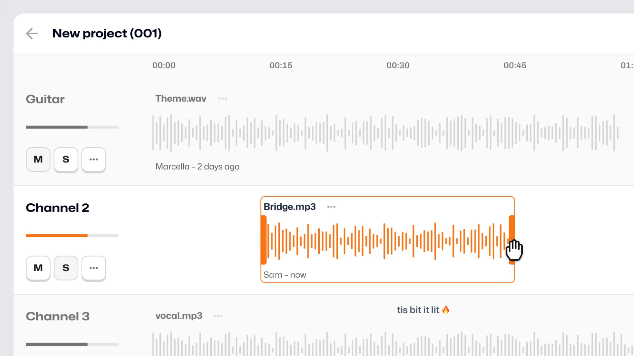Jump to the 00:15 timeline marker

[281, 65]
